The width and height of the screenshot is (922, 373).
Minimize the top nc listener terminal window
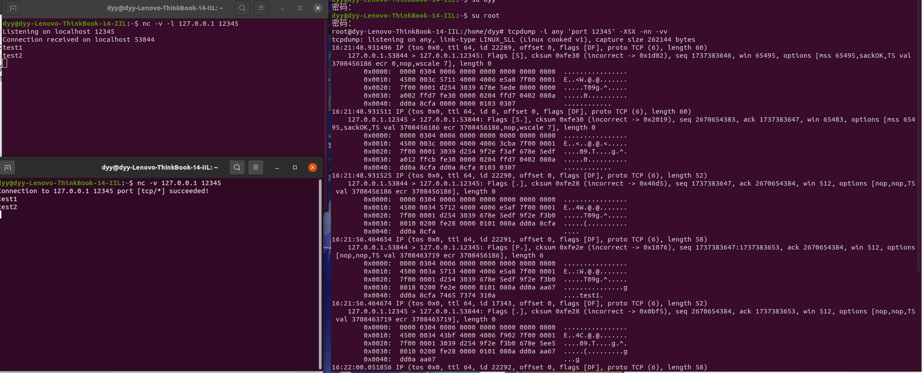(282, 8)
